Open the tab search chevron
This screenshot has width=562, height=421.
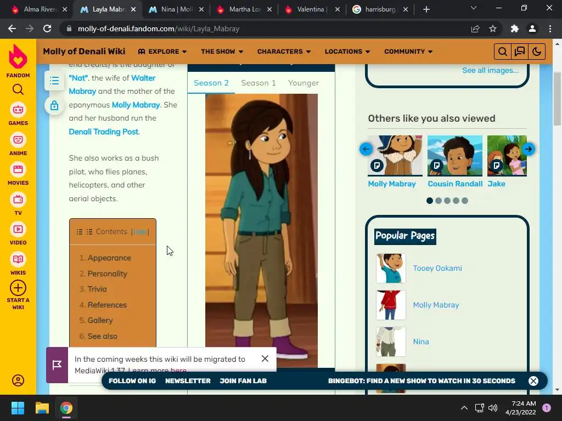474,8
